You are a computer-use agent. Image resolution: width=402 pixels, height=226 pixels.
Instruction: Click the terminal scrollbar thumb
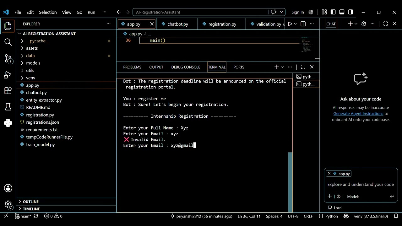click(x=290, y=182)
